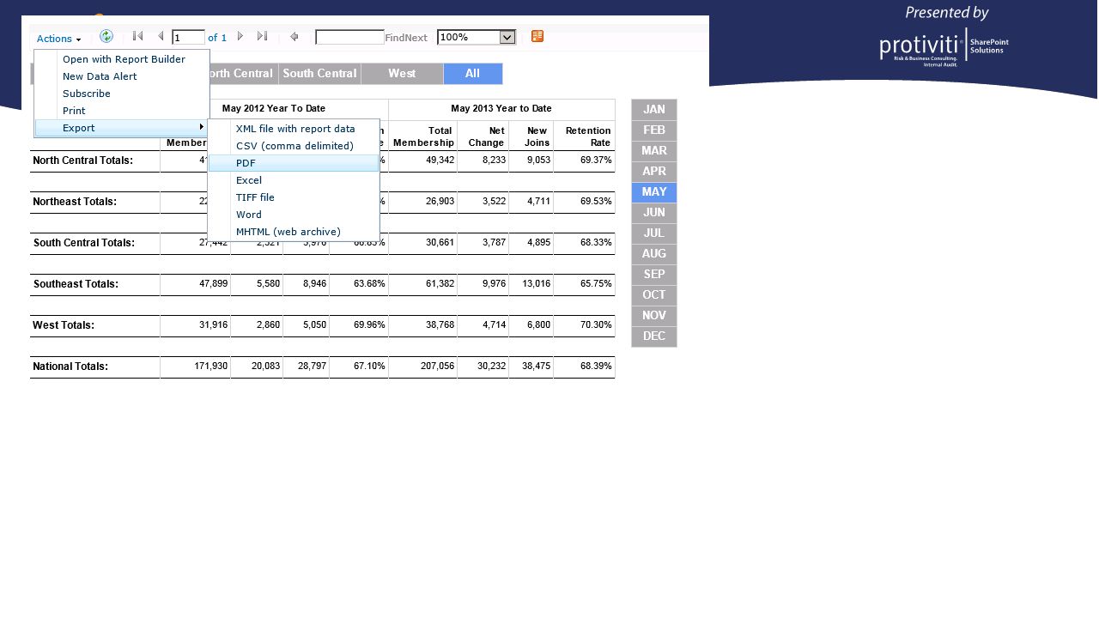Viewport: 1099px width, 618px height.
Task: Click the 'of 1' page count text
Action: tap(217, 38)
